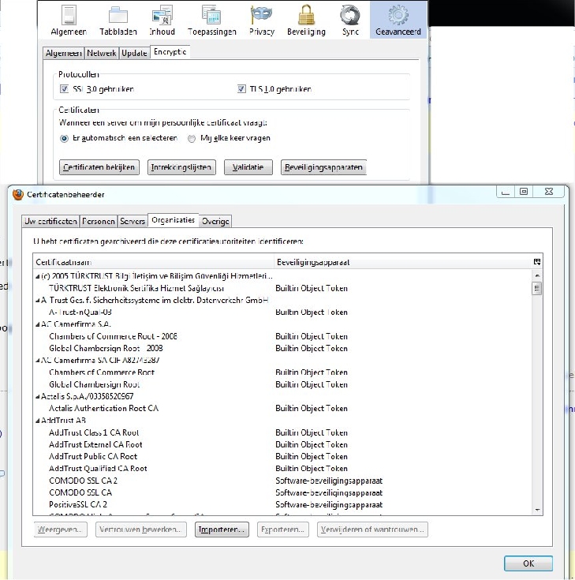Select Actalis Authentication Root CA certificate

click(282, 409)
